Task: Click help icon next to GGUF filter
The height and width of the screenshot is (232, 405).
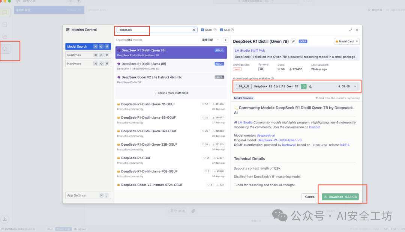Action: 215,30
